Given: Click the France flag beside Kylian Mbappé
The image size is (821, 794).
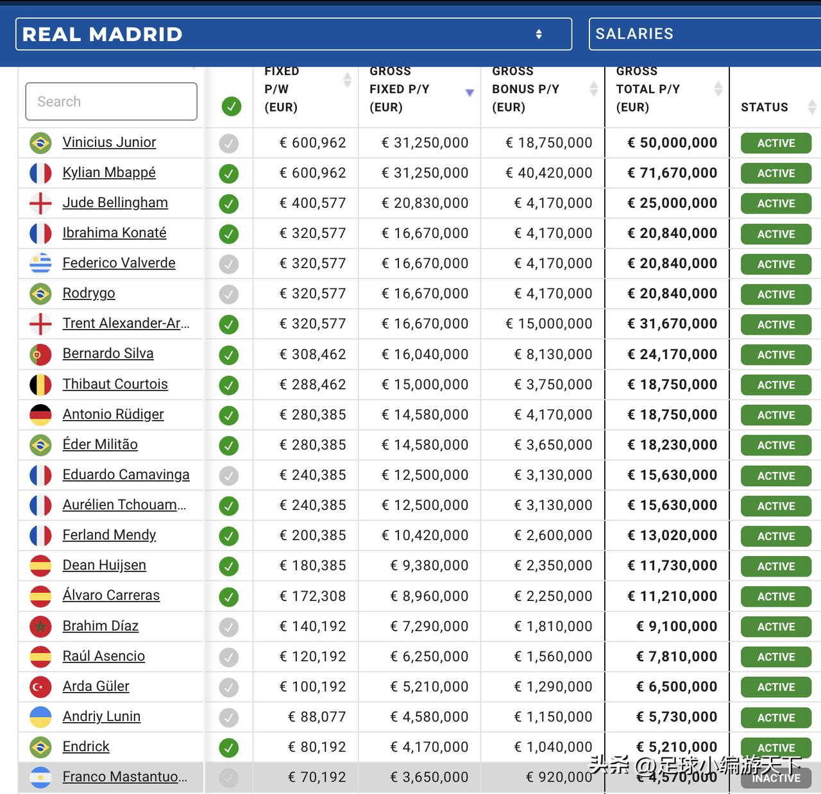Looking at the screenshot, I should click(x=40, y=173).
